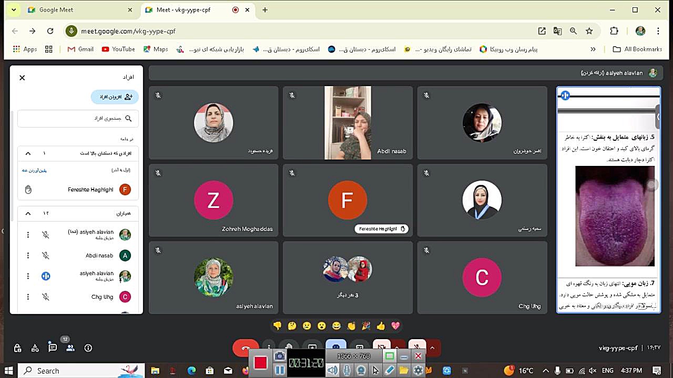673x378 pixels.
Task: Send party popper reaction
Action: pos(366,326)
